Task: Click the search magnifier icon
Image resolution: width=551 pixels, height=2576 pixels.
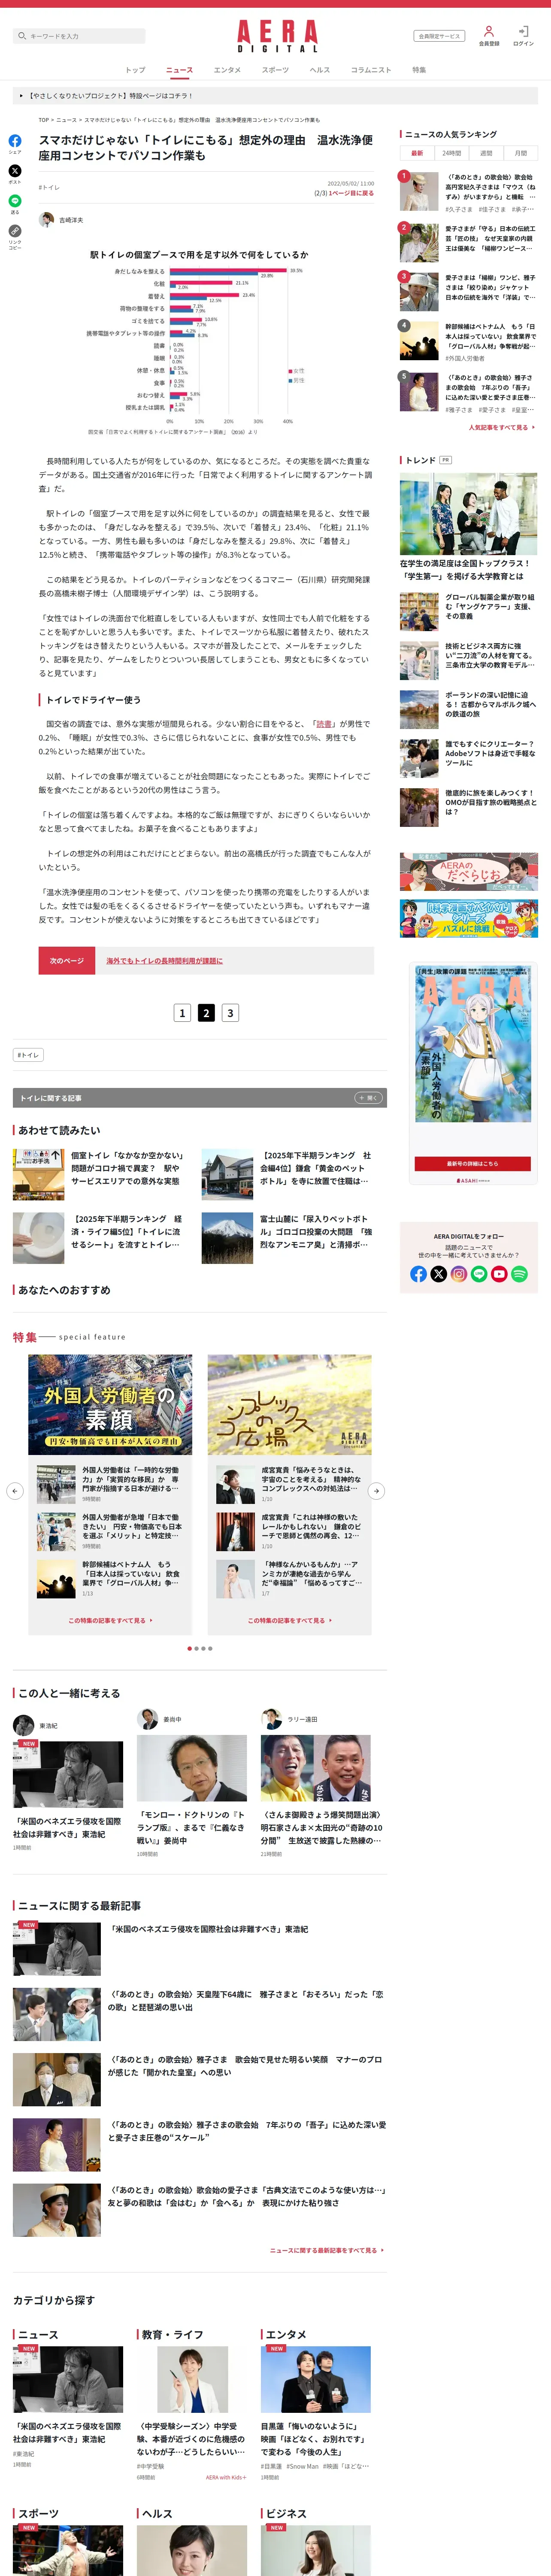Action: tap(22, 36)
